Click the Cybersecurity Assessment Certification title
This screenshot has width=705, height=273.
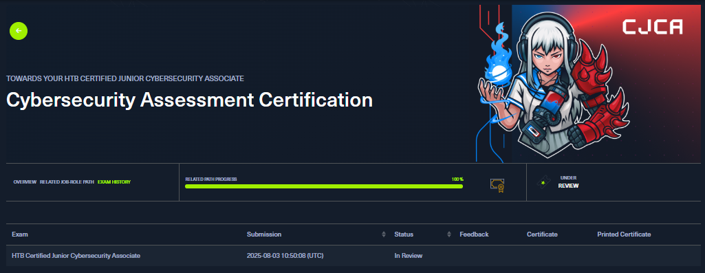pos(189,100)
